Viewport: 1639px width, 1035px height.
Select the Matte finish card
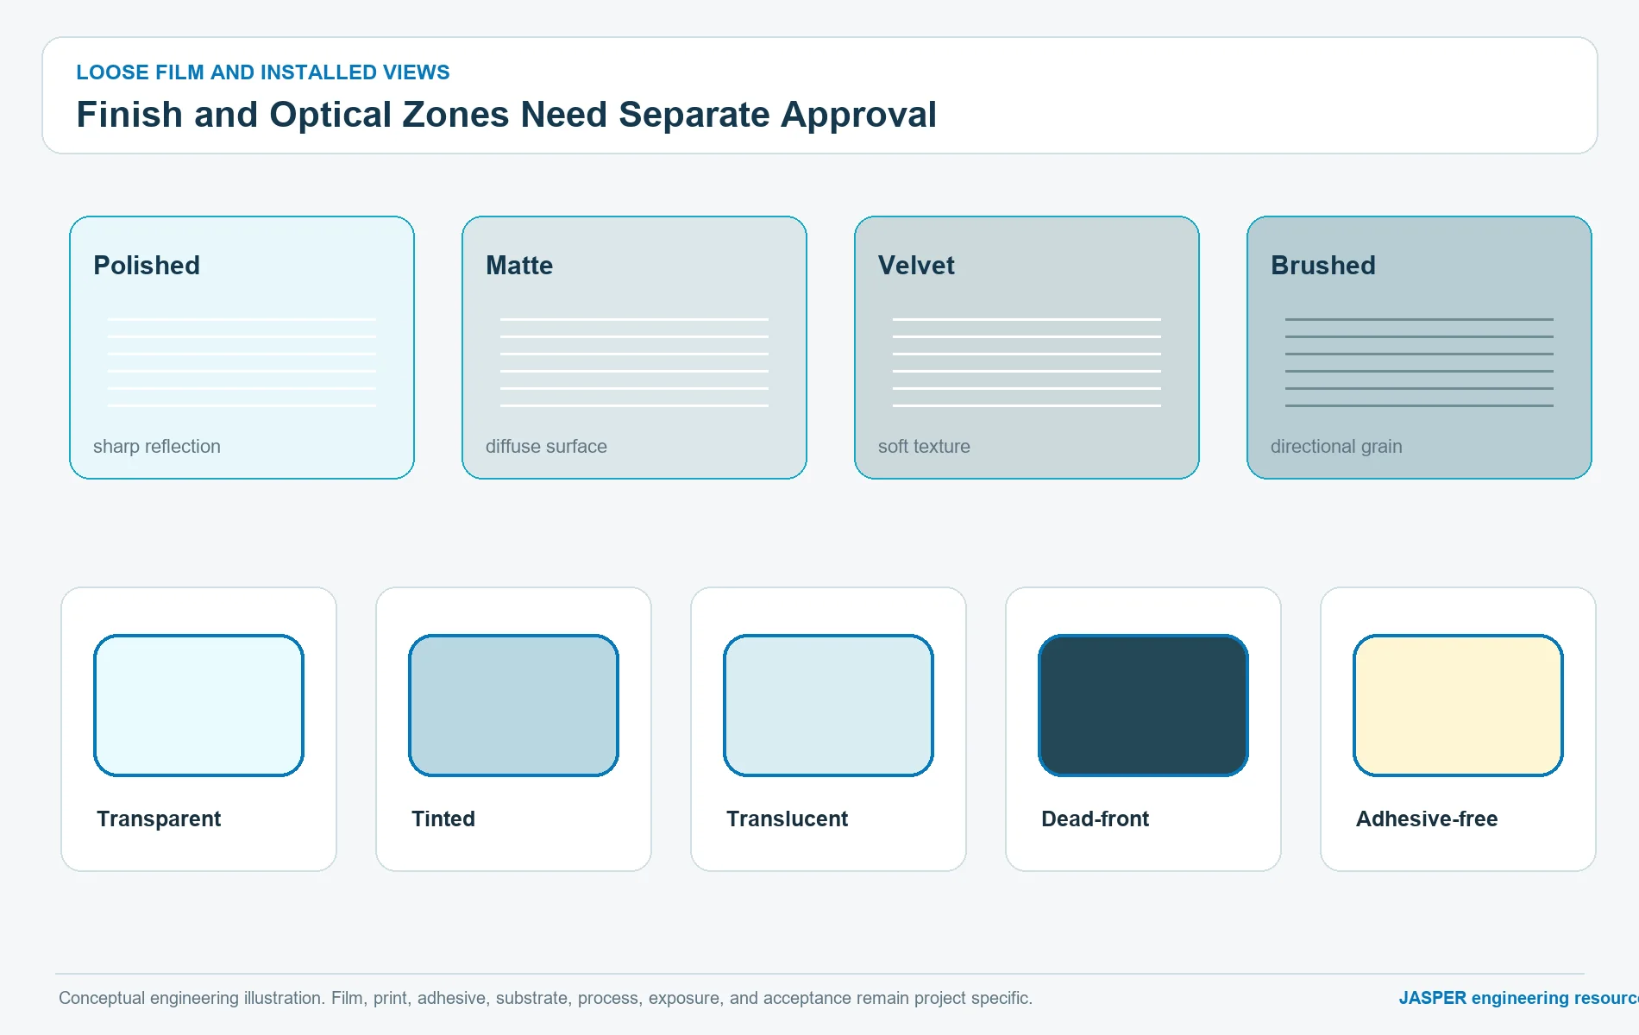click(x=634, y=348)
